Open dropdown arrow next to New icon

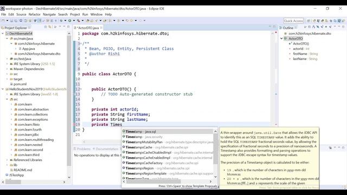[x=7, y=21]
